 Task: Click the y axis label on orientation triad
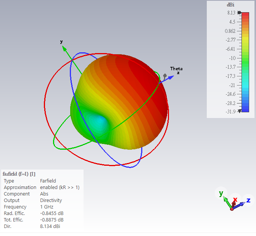click(221, 193)
